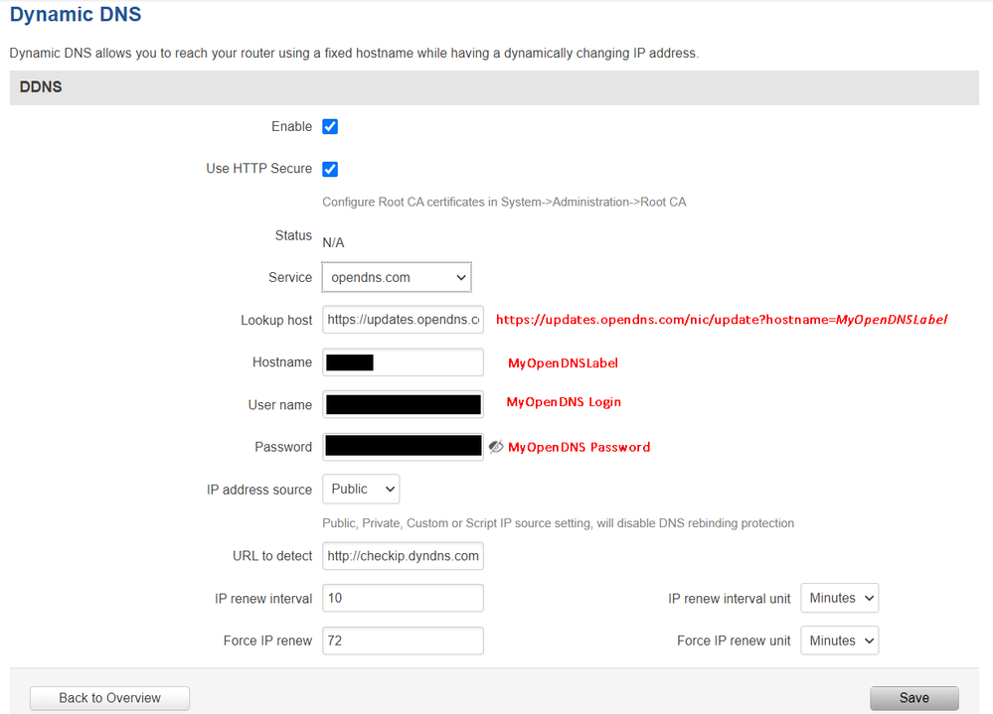The height and width of the screenshot is (714, 993).
Task: Toggle password visibility eye icon
Action: point(496,447)
